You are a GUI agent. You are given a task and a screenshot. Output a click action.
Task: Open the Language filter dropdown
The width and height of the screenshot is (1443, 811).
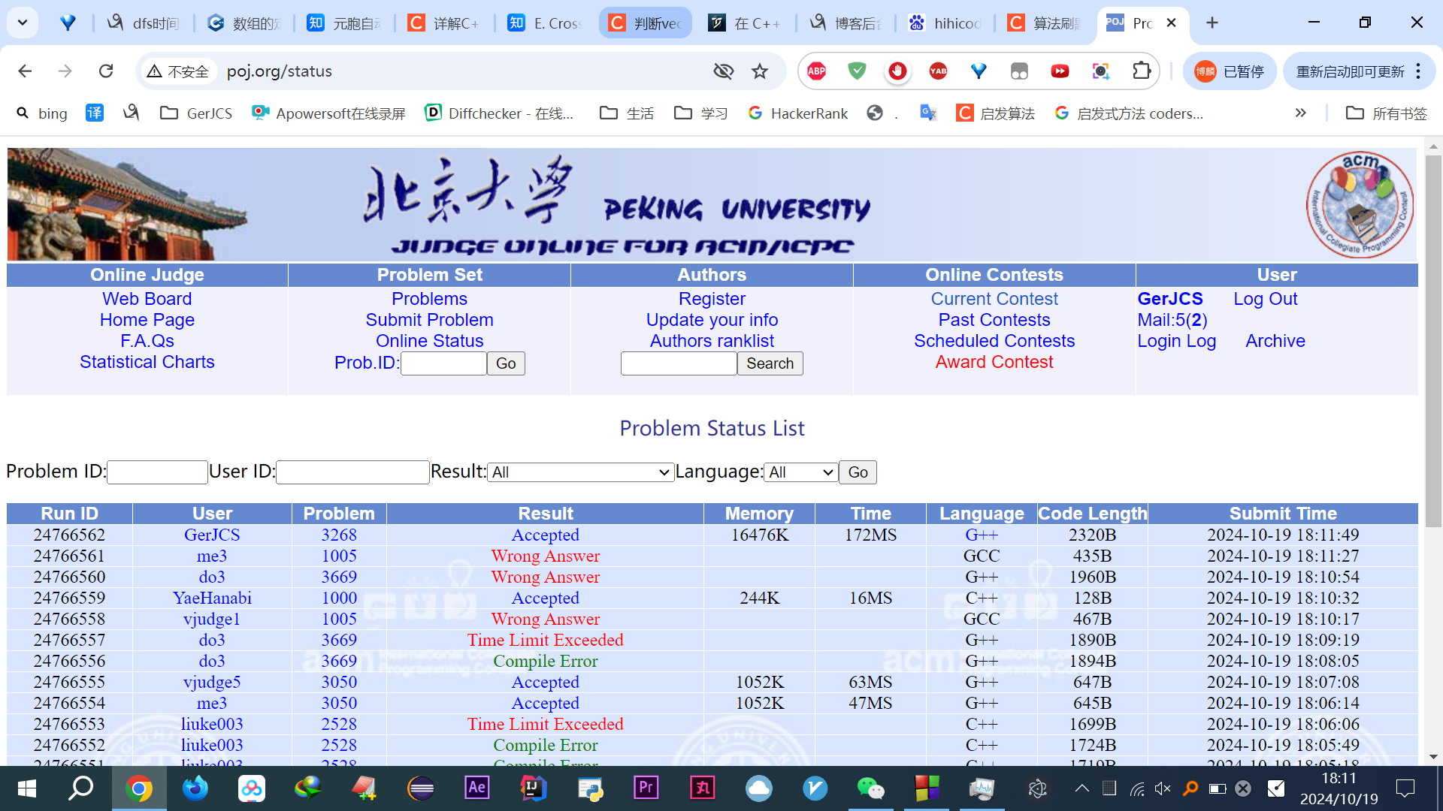(800, 472)
